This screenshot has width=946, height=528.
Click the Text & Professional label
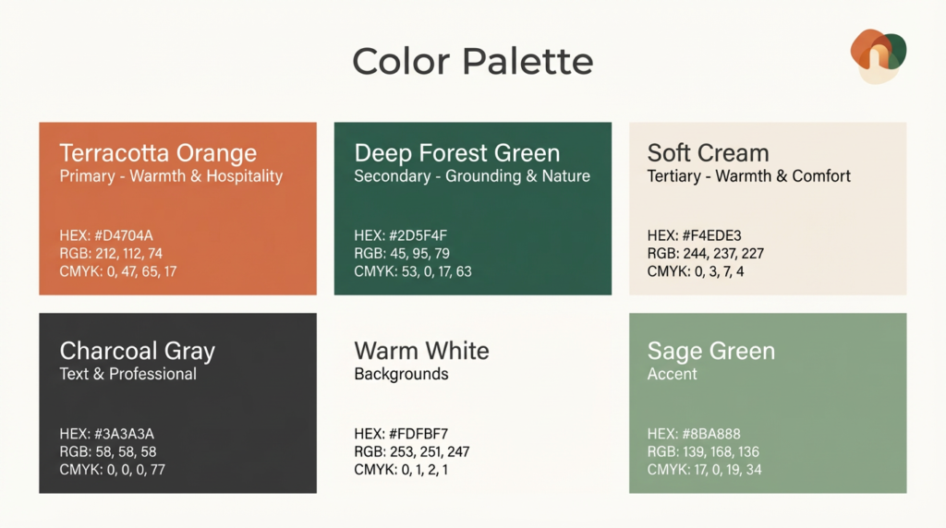[127, 374]
